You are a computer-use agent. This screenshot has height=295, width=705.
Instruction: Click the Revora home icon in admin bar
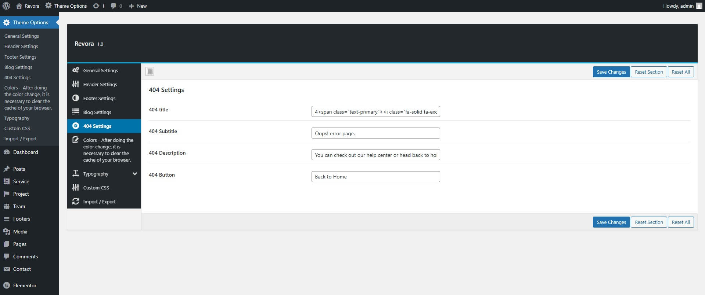[x=19, y=6]
